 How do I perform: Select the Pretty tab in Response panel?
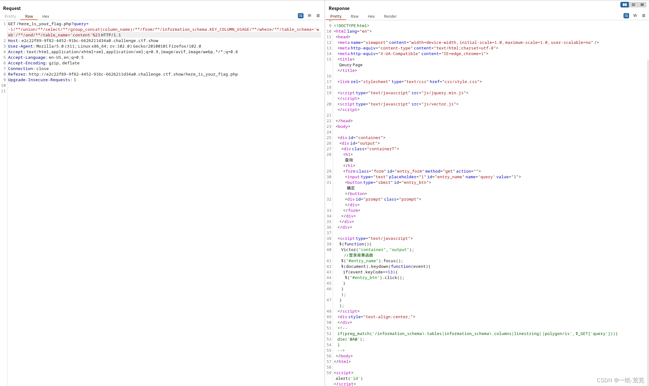[x=336, y=16]
